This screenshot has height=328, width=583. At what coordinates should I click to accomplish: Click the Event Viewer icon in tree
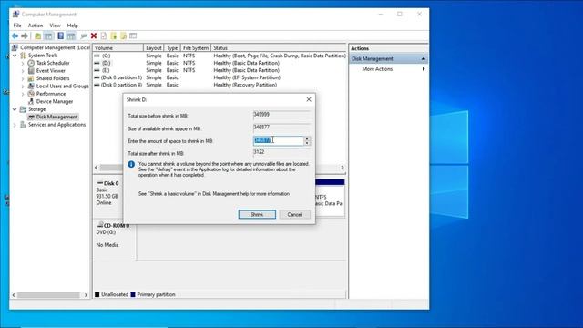31,71
